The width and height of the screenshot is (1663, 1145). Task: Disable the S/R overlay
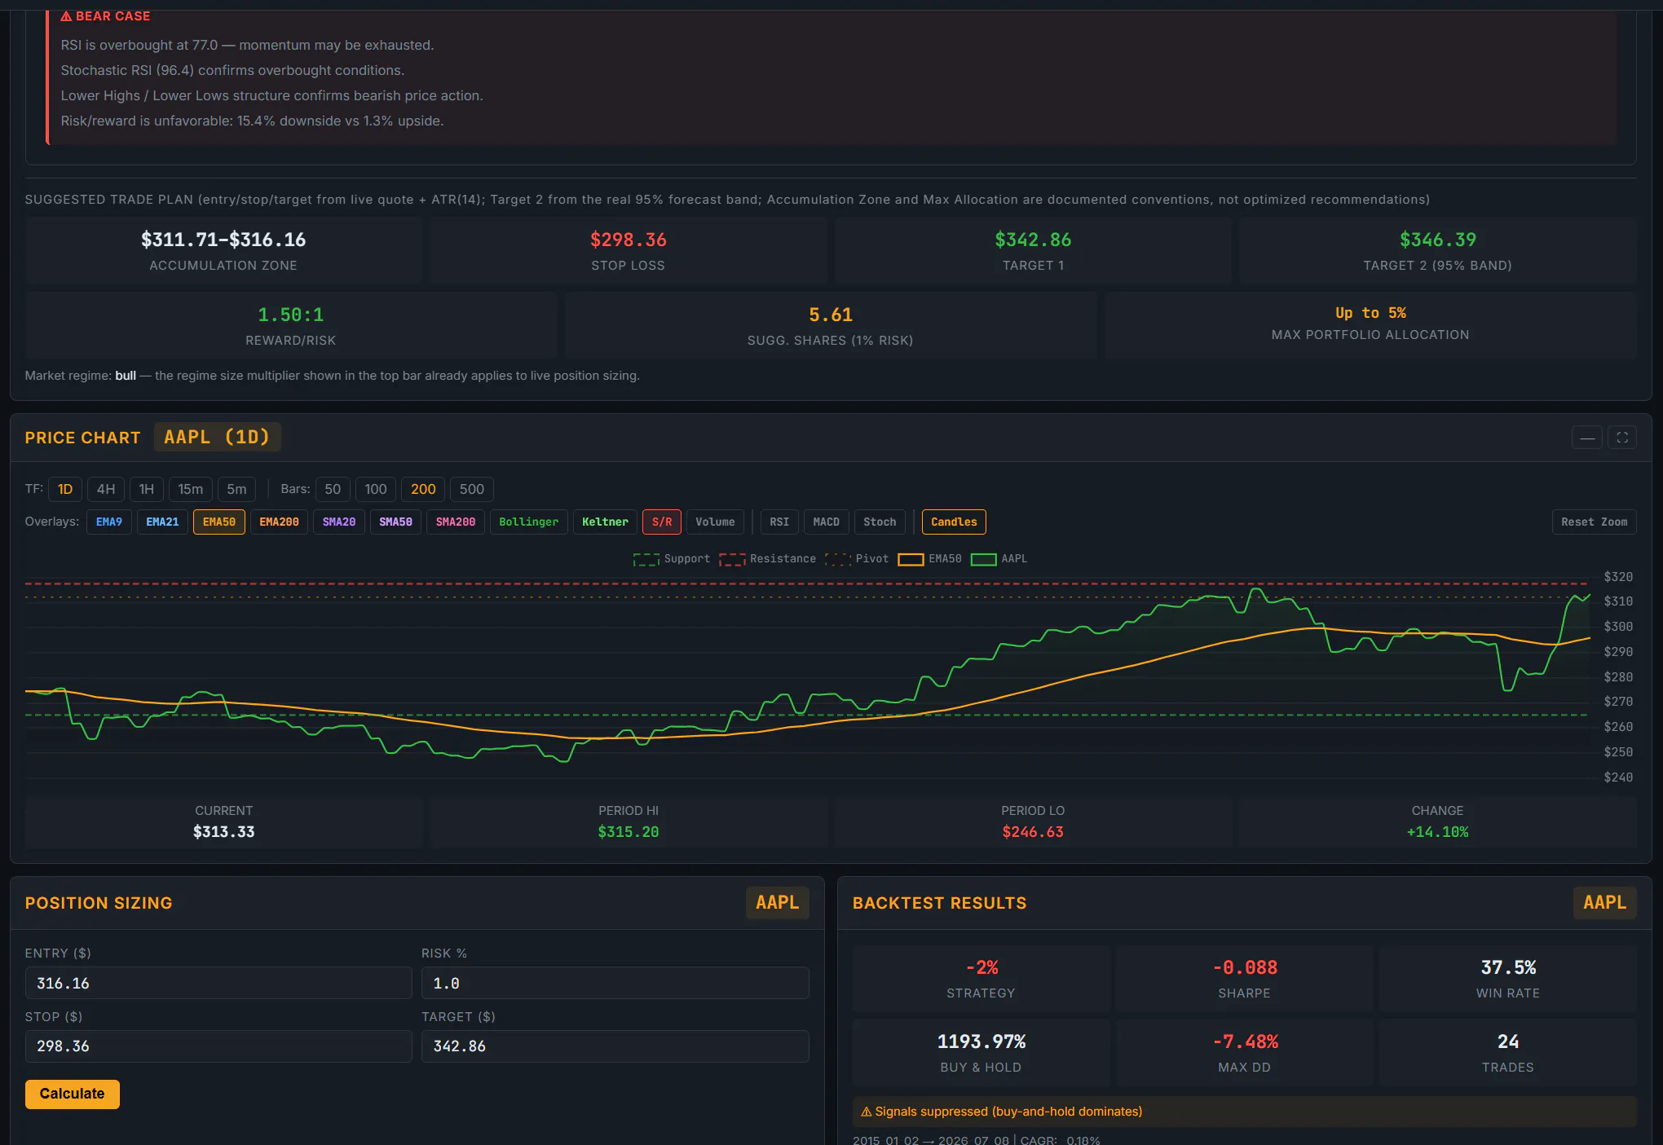pos(662,522)
